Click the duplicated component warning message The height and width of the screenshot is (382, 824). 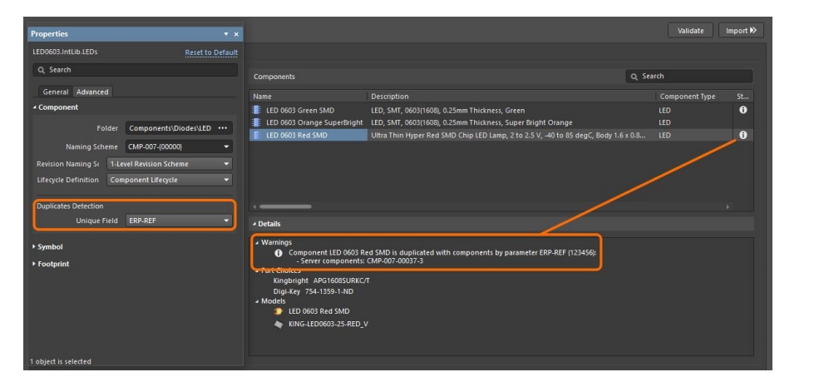[442, 252]
